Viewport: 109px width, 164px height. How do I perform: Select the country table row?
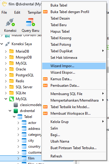[x=21, y=146]
